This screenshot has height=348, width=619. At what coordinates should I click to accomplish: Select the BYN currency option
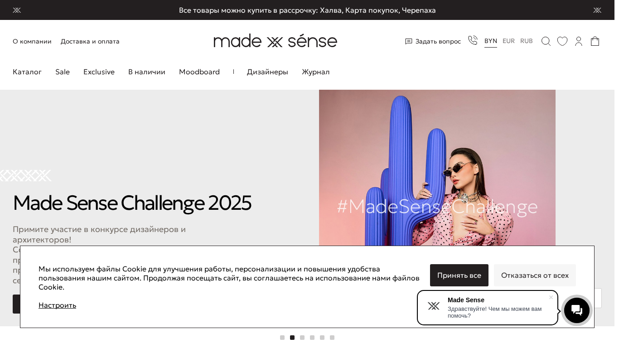(491, 41)
